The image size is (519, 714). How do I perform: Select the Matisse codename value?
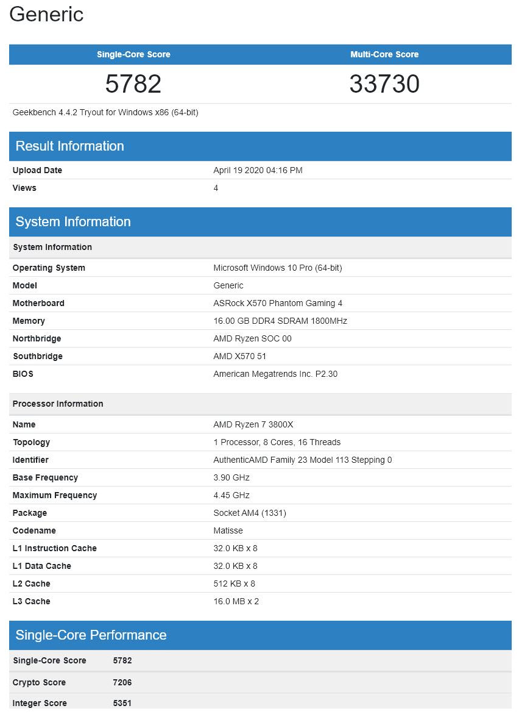coord(228,532)
